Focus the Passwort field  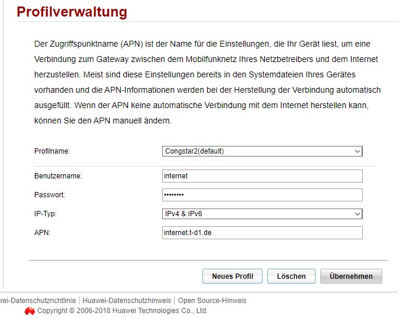262,195
